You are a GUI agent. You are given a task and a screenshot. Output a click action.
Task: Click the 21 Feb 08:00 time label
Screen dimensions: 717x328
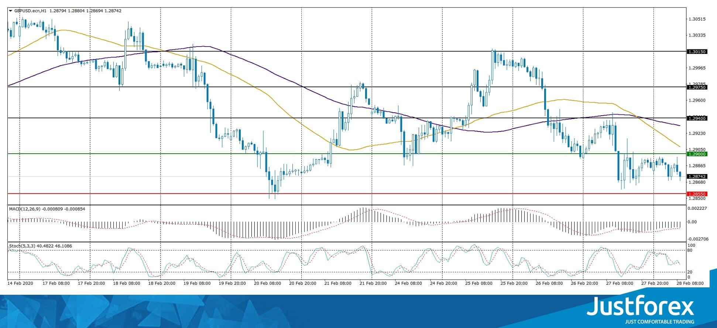[338, 283]
